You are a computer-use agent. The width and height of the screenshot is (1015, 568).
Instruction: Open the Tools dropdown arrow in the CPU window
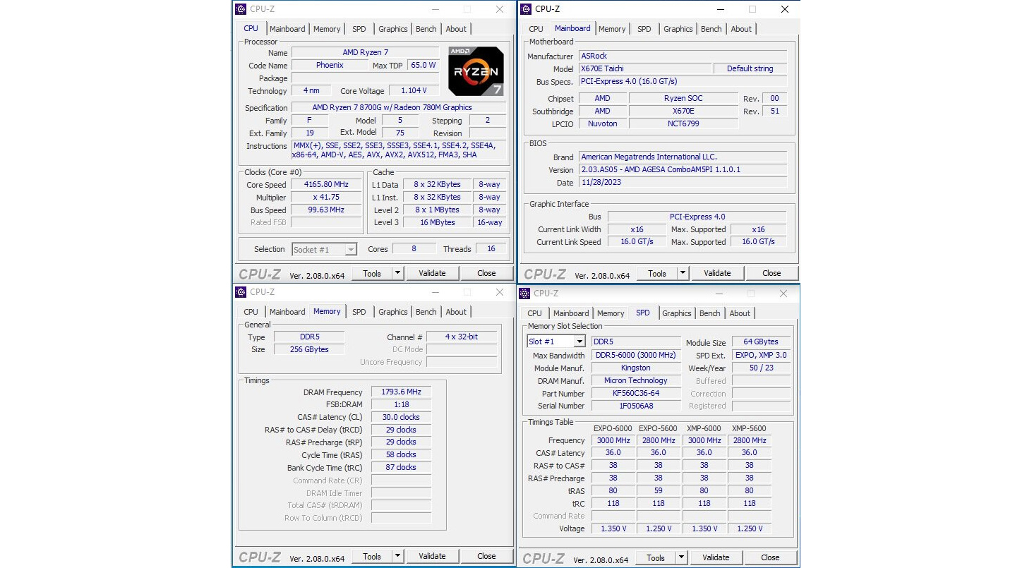[x=398, y=273]
